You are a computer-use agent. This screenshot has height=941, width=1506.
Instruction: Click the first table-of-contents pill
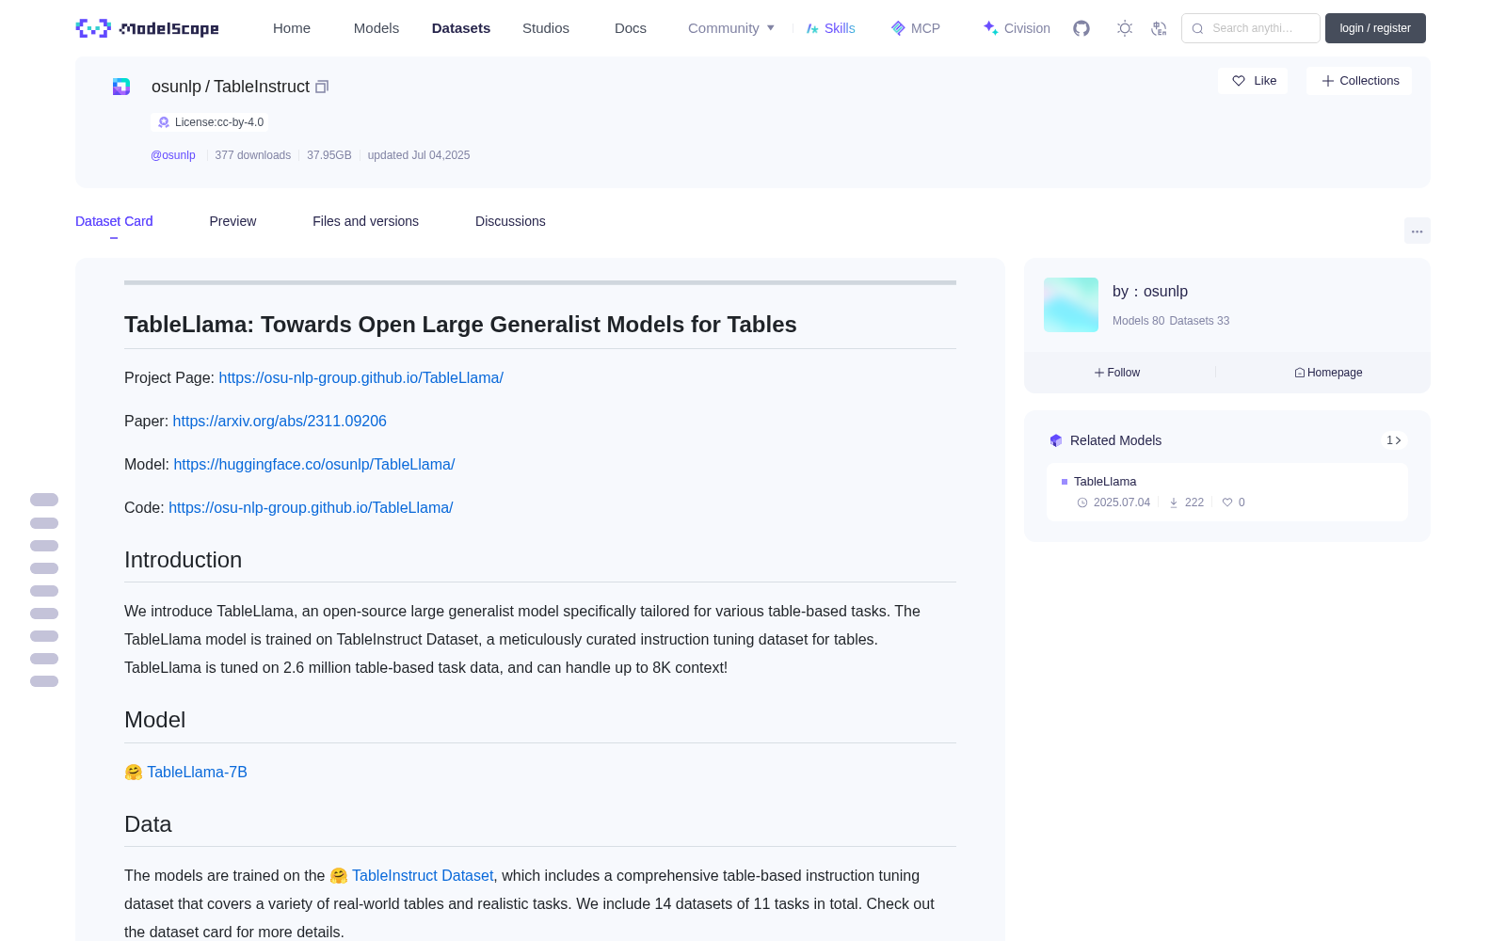click(44, 500)
